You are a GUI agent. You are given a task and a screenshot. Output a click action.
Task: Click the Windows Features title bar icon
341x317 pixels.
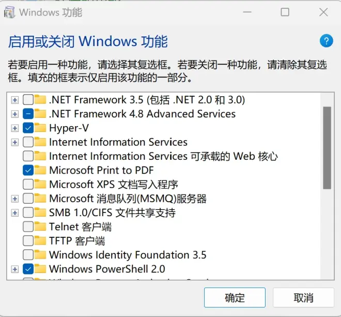click(x=9, y=12)
